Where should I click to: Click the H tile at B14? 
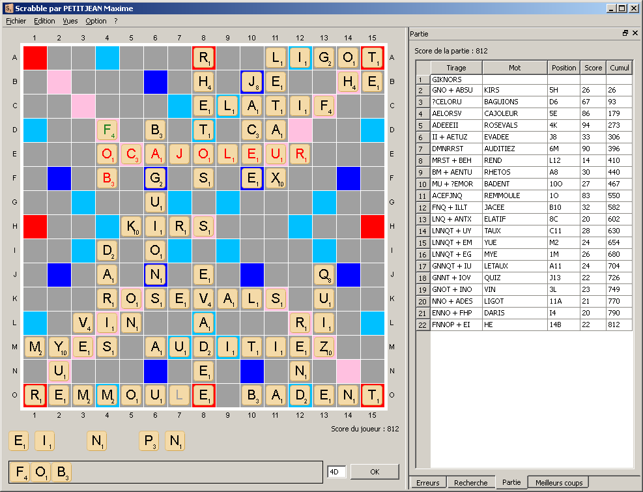[348, 81]
